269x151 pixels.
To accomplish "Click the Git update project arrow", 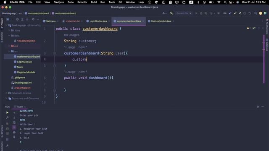I will (x=230, y=13).
